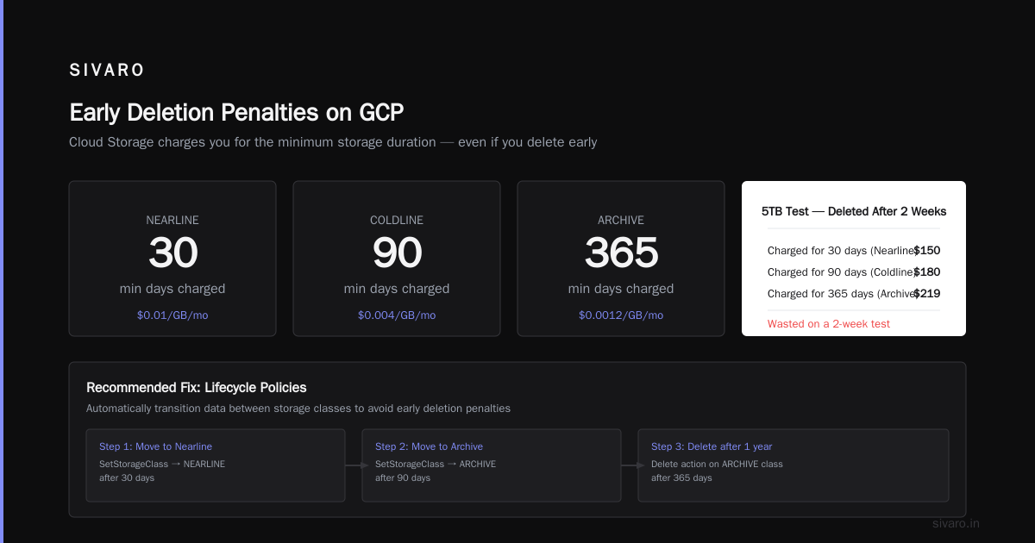This screenshot has width=1035, height=543.
Task: Click 'after 90 days' in Step 2
Action: (403, 477)
